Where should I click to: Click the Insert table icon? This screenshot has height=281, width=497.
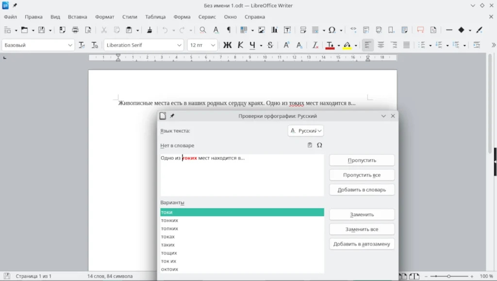[x=244, y=30]
